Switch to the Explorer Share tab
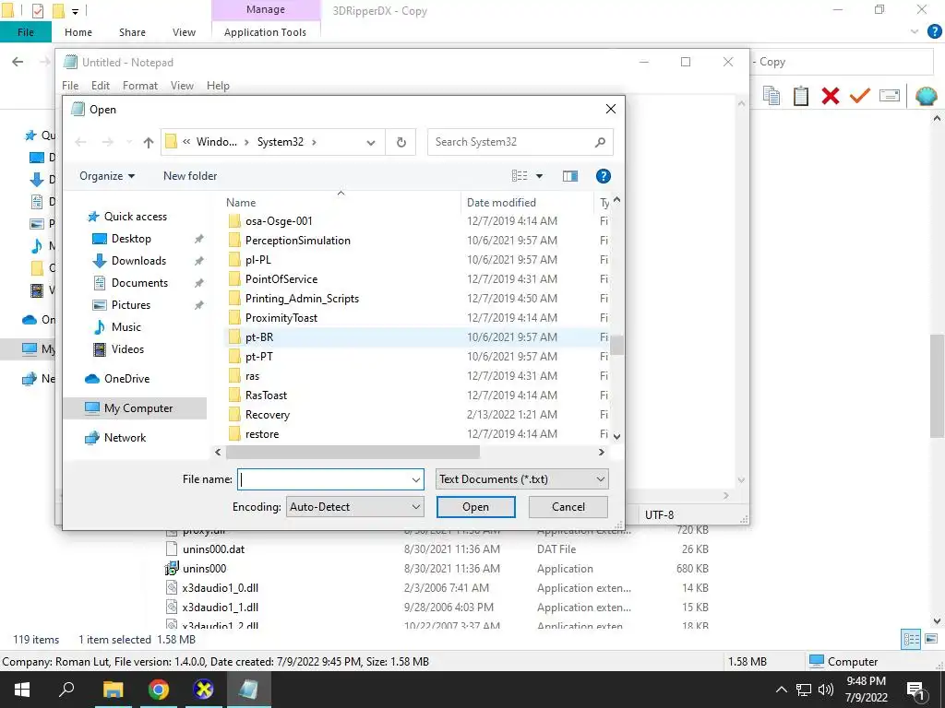 (132, 32)
